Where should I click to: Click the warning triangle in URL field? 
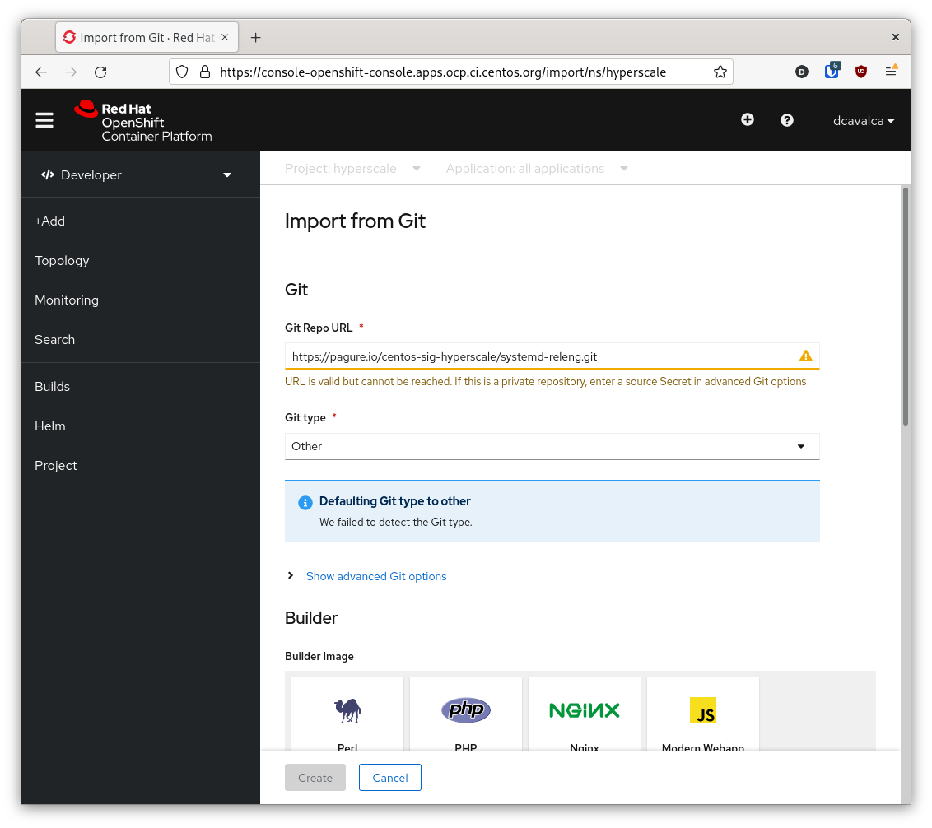pos(805,356)
